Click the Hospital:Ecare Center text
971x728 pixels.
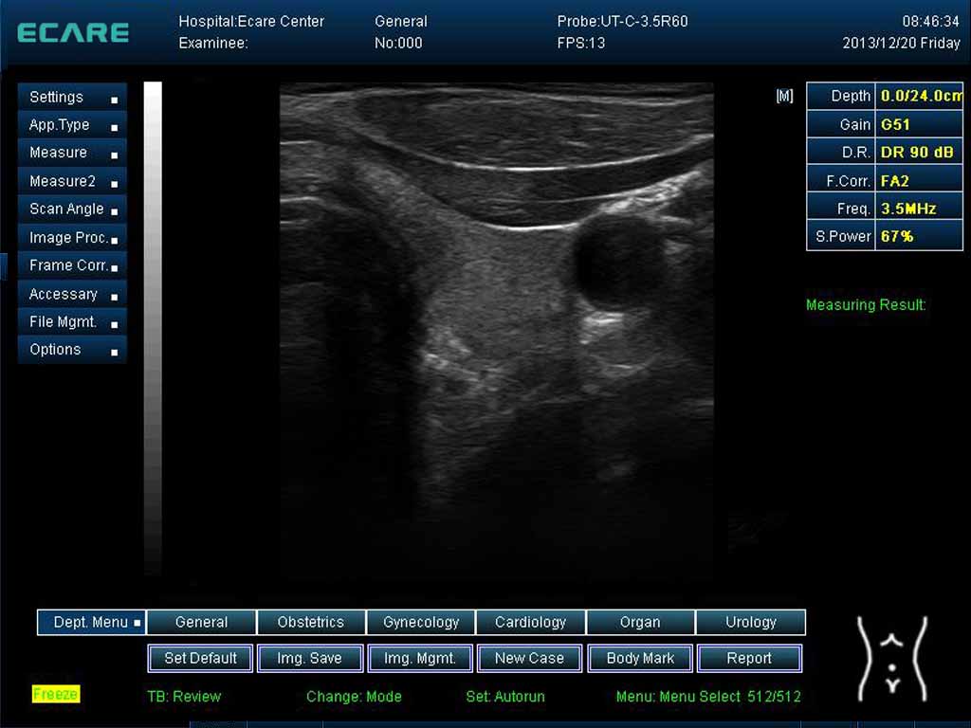[x=251, y=22]
